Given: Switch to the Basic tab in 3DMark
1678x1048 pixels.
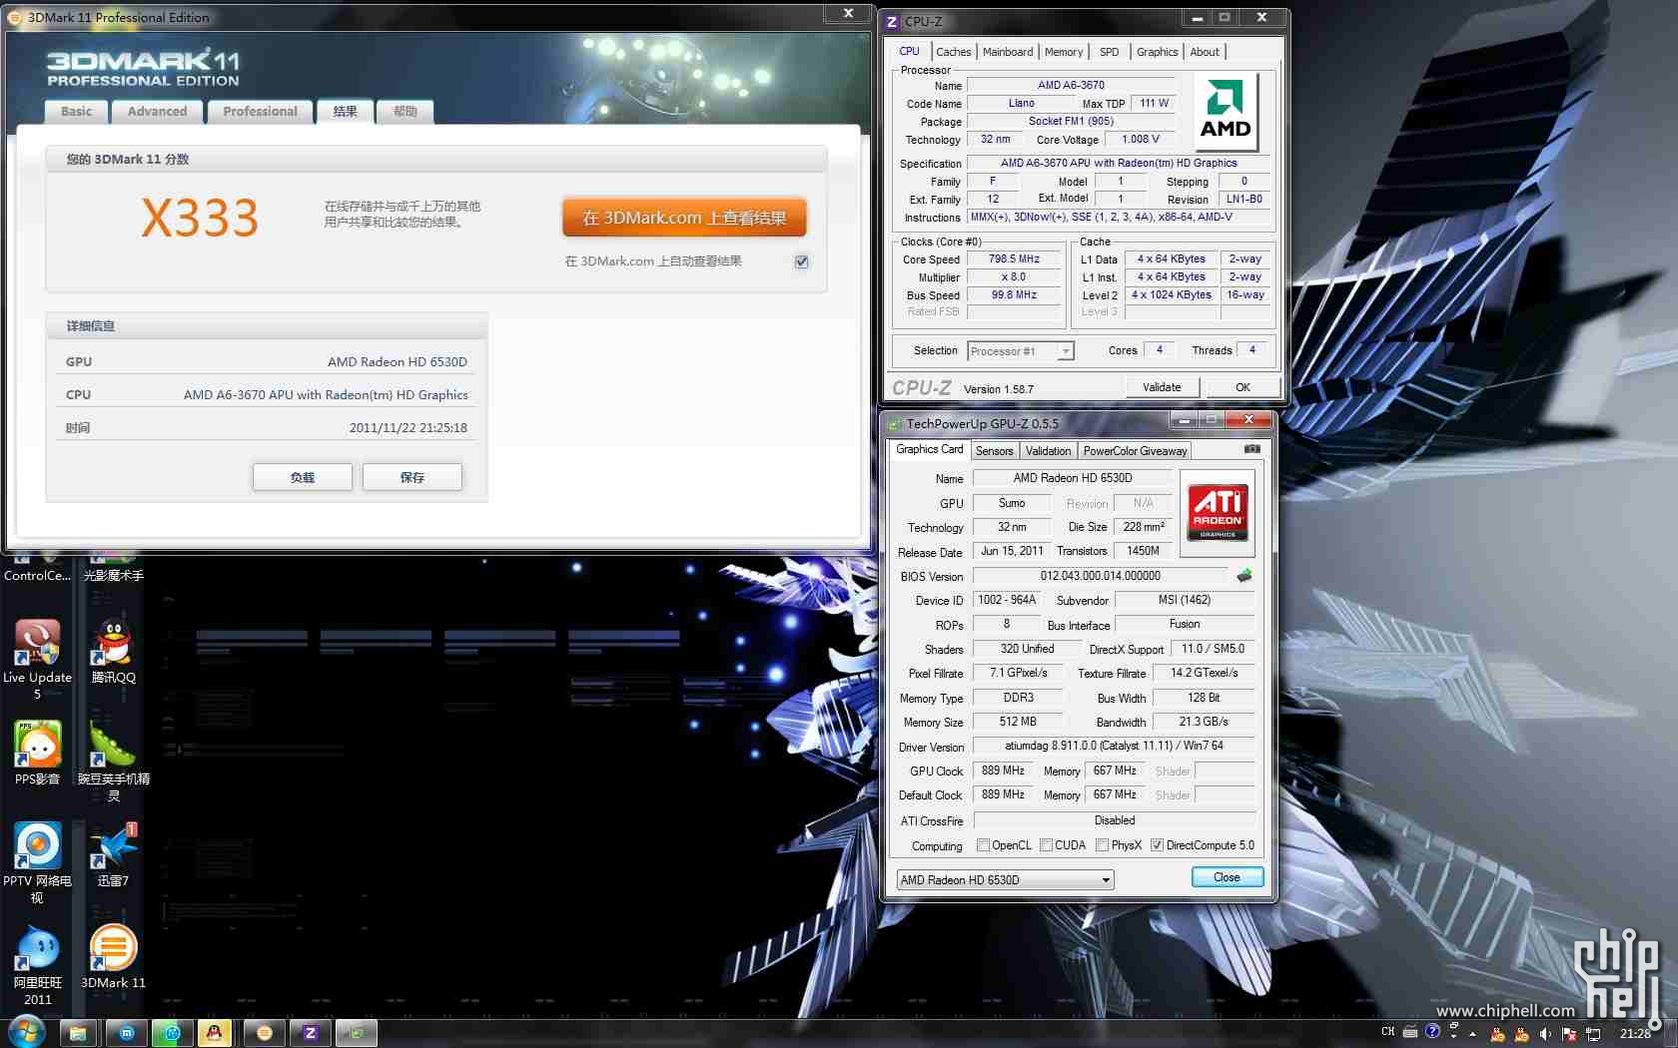Looking at the screenshot, I should pyautogui.click(x=76, y=112).
